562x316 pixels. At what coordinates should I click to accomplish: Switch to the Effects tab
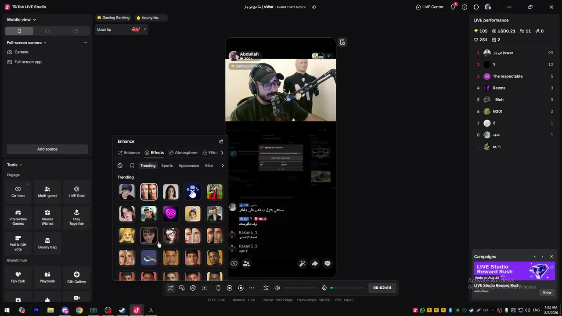pos(154,153)
